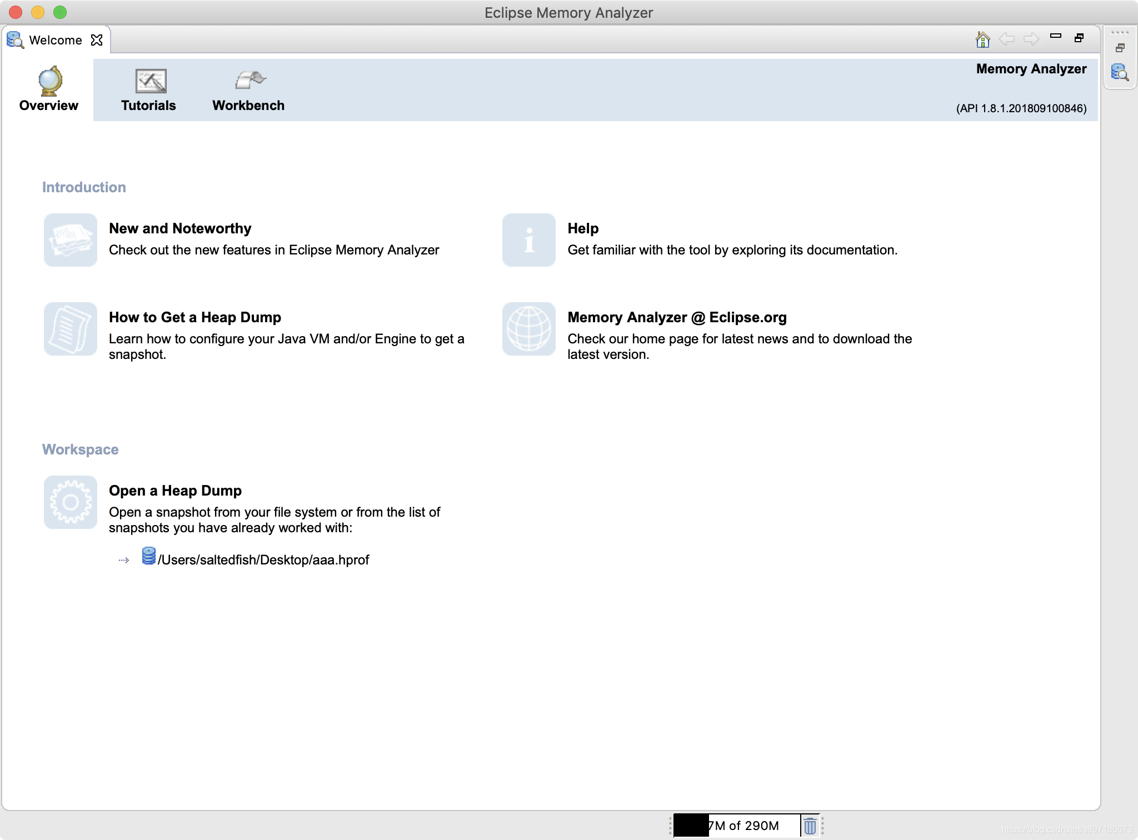Open Memory Analyzer @ Eclipse.org link

point(677,317)
